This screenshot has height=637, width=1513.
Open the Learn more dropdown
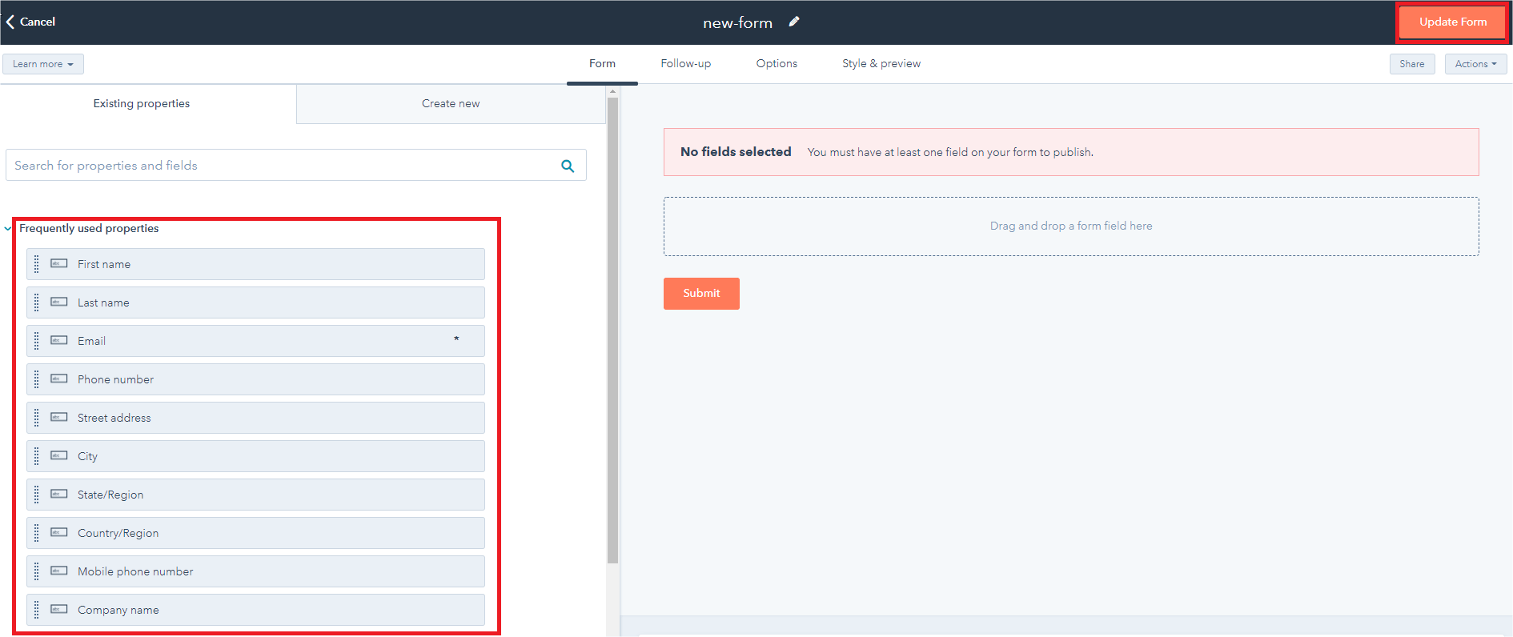pyautogui.click(x=43, y=64)
